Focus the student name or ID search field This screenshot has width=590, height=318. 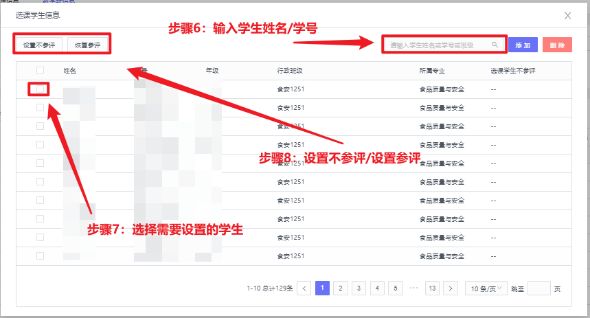click(x=440, y=45)
